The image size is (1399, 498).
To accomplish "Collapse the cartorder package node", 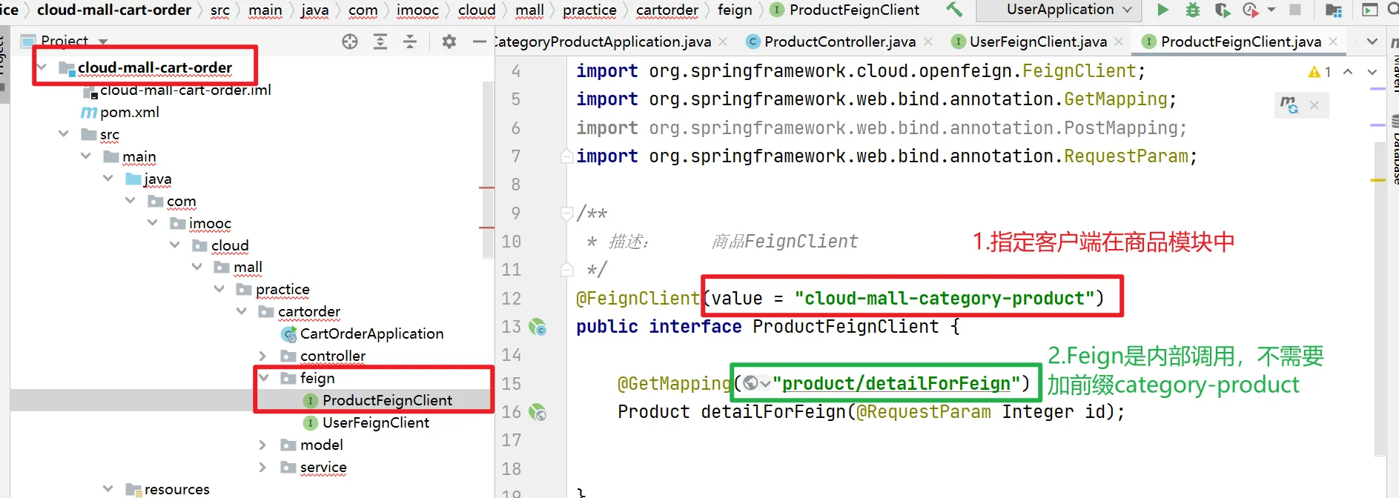I will coord(242,312).
